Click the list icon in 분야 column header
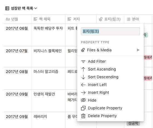The width and height of the screenshot is (153, 128). [129, 19]
